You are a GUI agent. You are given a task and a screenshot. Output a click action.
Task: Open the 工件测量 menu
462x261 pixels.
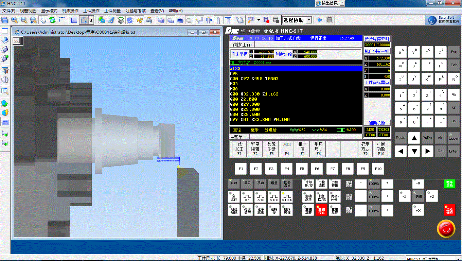[112, 11]
